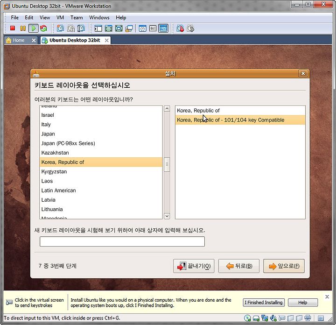Click the network adapter status bar icon

[x=265, y=318]
